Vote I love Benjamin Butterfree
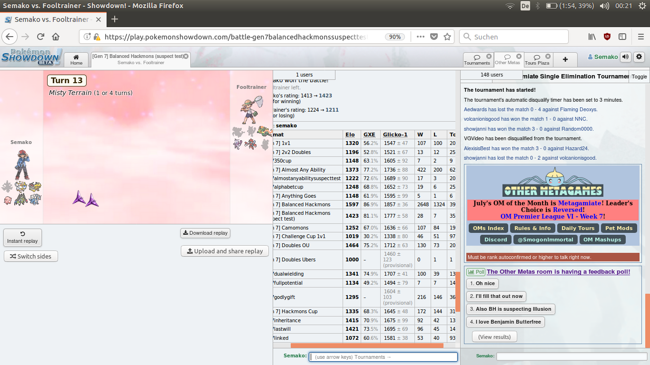650x365 pixels. point(505,322)
